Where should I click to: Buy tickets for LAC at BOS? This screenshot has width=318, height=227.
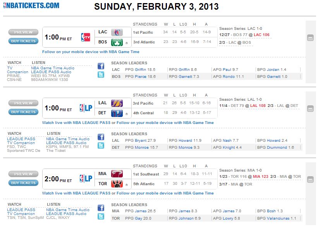click(23, 41)
